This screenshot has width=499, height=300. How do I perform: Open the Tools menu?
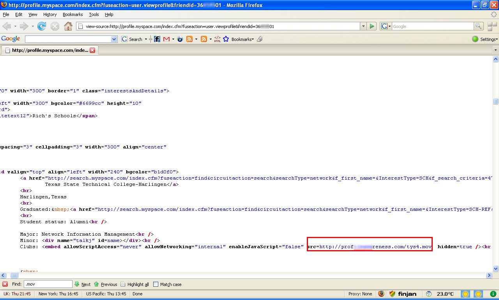click(94, 14)
